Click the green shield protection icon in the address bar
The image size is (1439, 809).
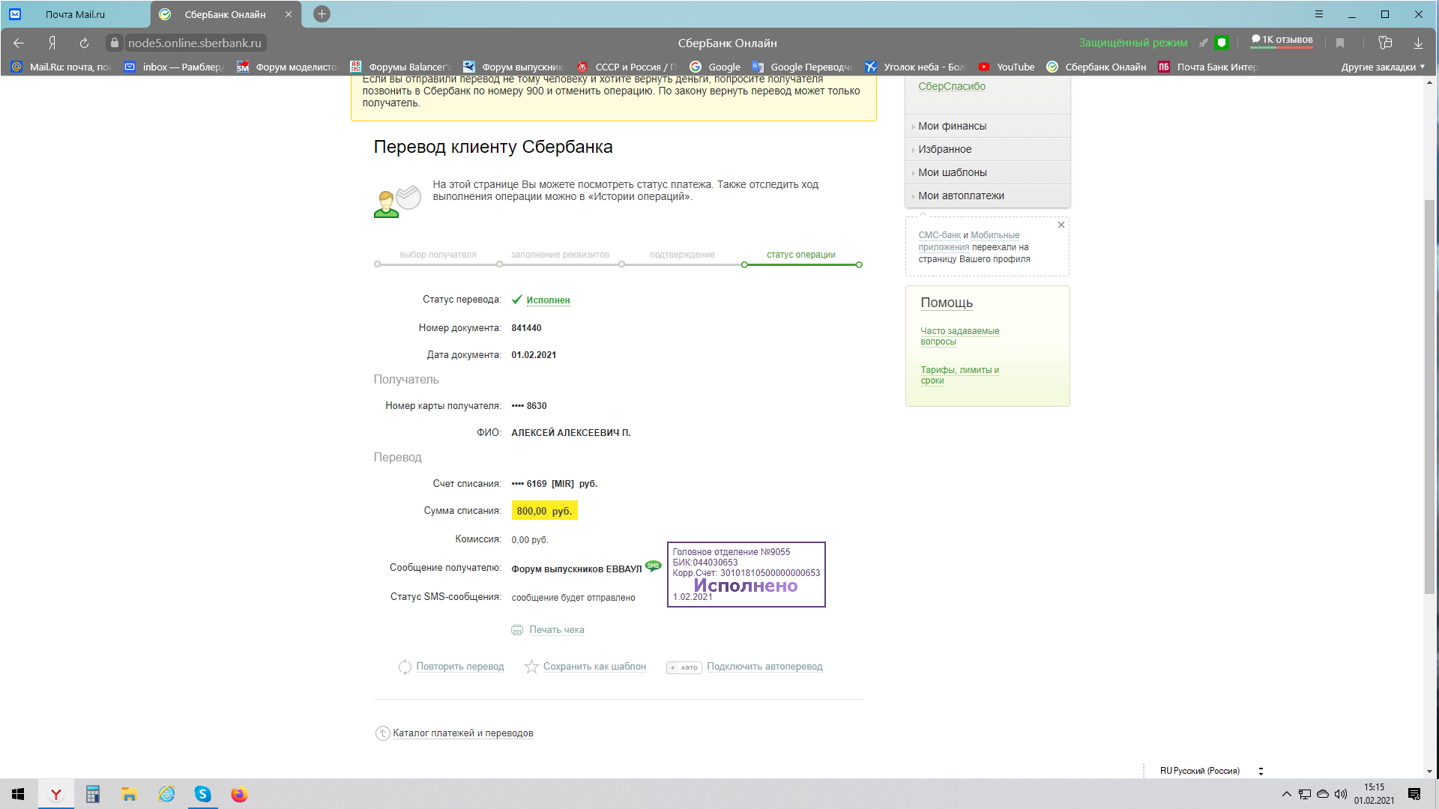pyautogui.click(x=1222, y=43)
